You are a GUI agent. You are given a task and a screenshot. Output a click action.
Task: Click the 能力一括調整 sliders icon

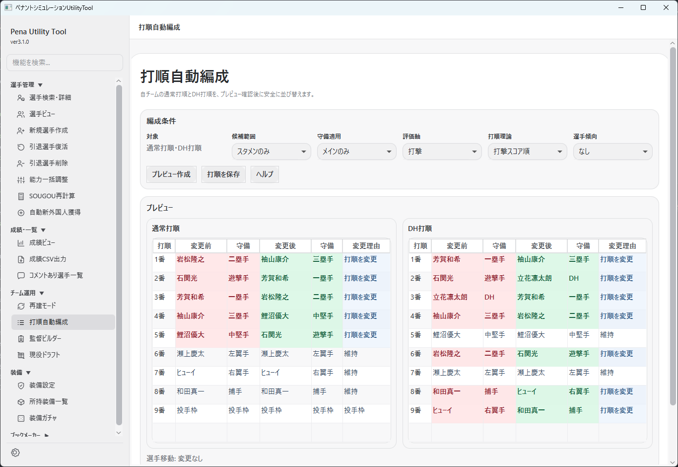pos(21,180)
